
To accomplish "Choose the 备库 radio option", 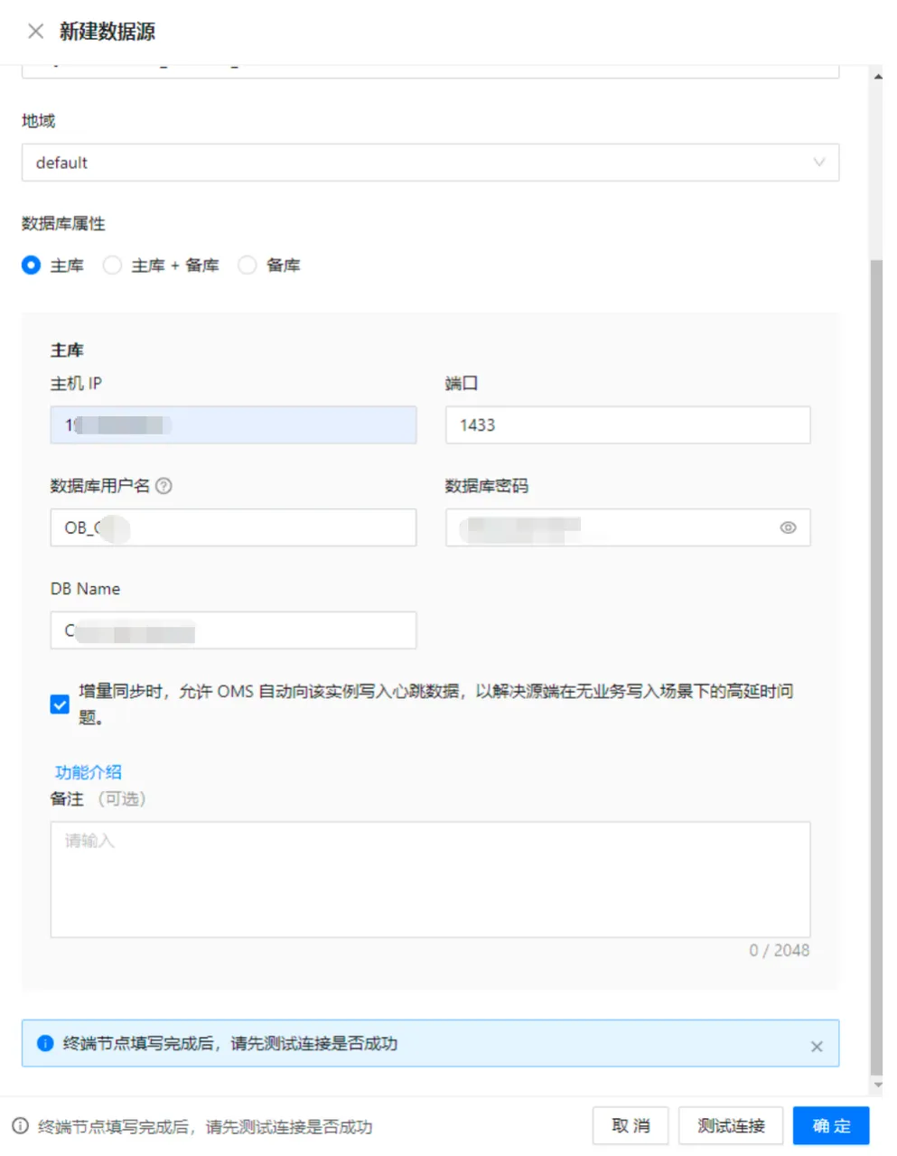I will point(248,266).
